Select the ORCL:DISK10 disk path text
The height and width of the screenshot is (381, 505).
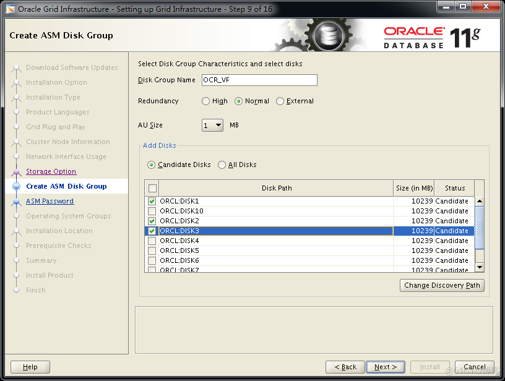[182, 212]
